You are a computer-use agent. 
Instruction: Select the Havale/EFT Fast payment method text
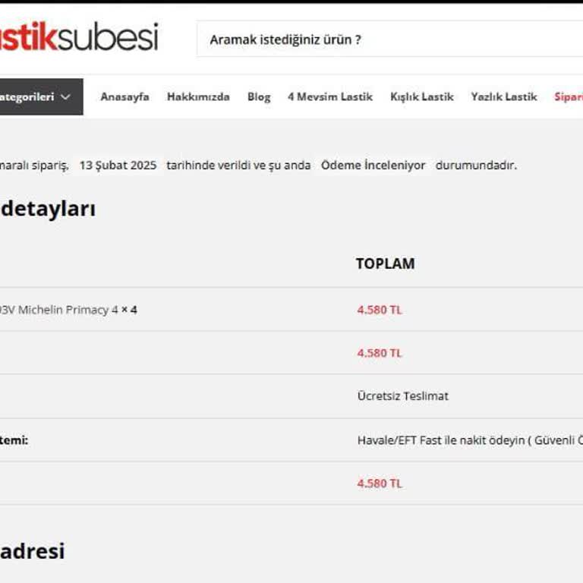(470, 440)
